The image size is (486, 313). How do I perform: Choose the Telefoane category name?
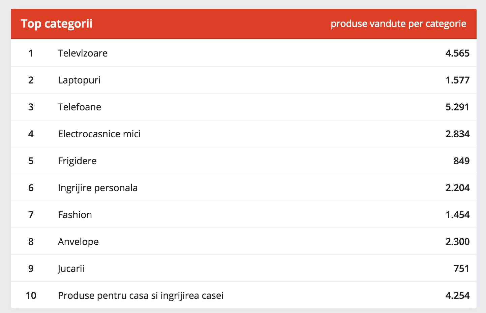[x=80, y=107]
